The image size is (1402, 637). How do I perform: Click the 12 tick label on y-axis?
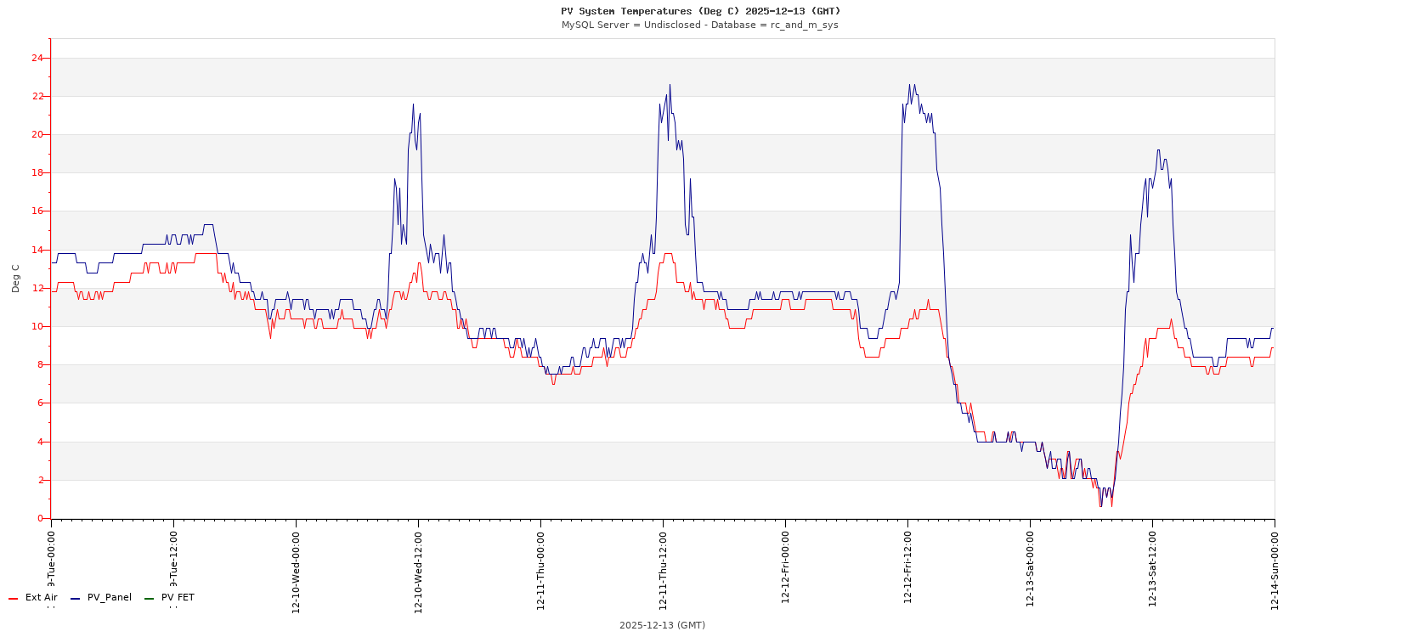(37, 288)
